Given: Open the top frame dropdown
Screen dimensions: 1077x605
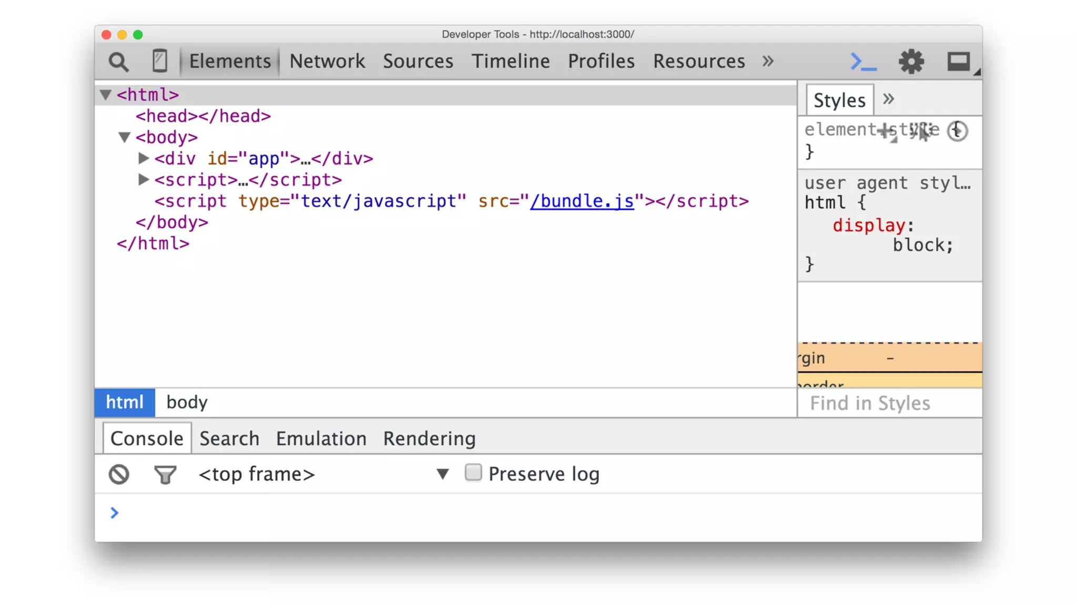Looking at the screenshot, I should tap(442, 474).
